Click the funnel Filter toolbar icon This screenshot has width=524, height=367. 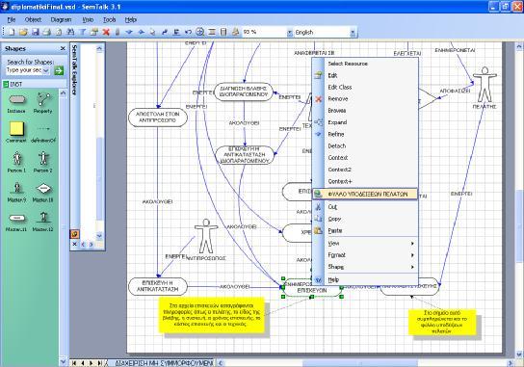[x=82, y=32]
